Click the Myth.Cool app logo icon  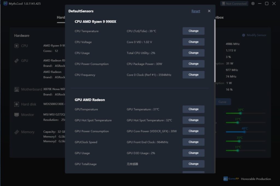[x=5, y=3]
